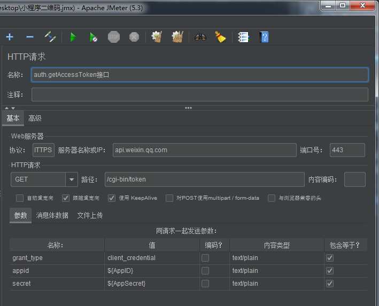This screenshot has height=306, width=379.
Task: Select the 参数 tab
Action: [x=20, y=215]
